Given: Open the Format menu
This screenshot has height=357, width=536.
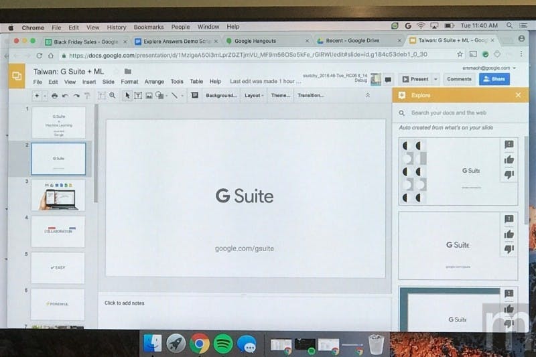Looking at the screenshot, I should 129,82.
